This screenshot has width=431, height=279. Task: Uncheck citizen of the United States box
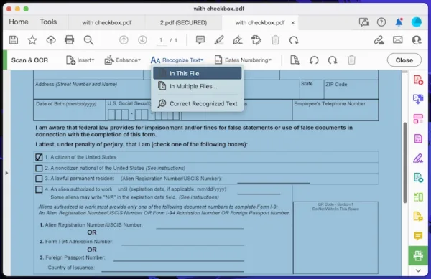click(x=39, y=157)
